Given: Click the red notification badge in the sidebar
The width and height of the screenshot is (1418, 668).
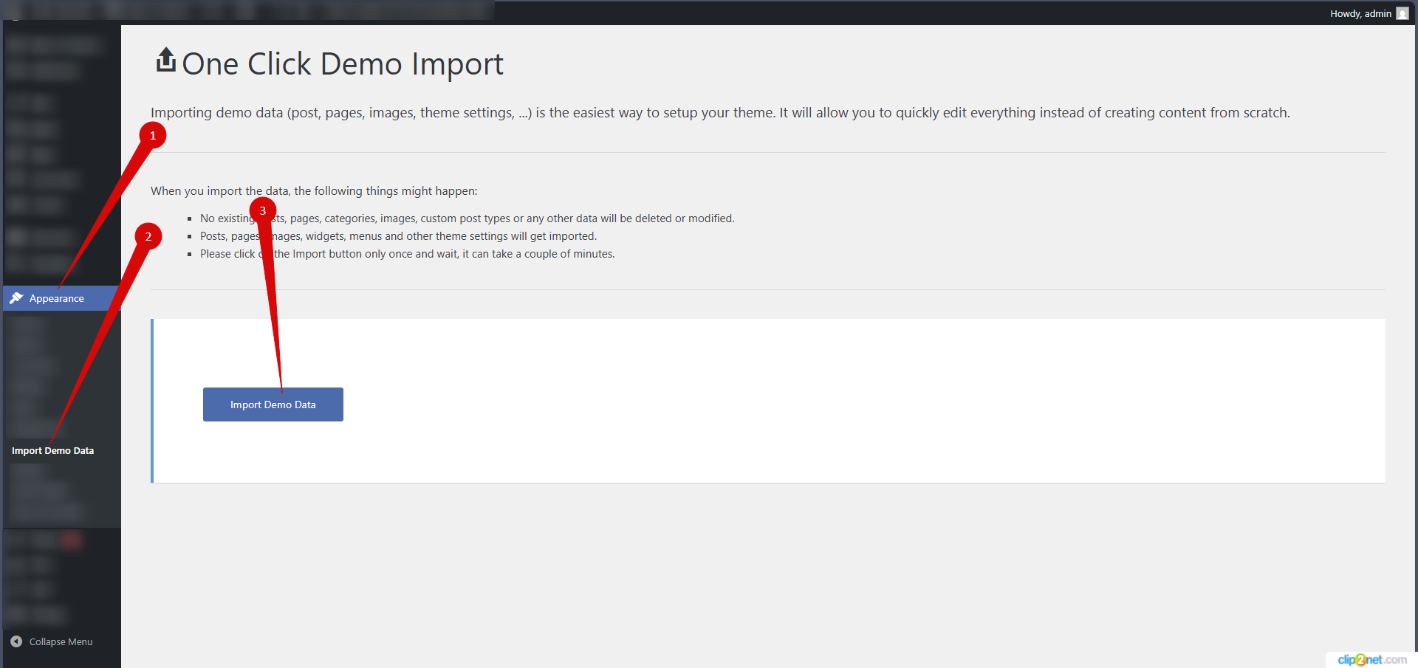Looking at the screenshot, I should click(72, 540).
